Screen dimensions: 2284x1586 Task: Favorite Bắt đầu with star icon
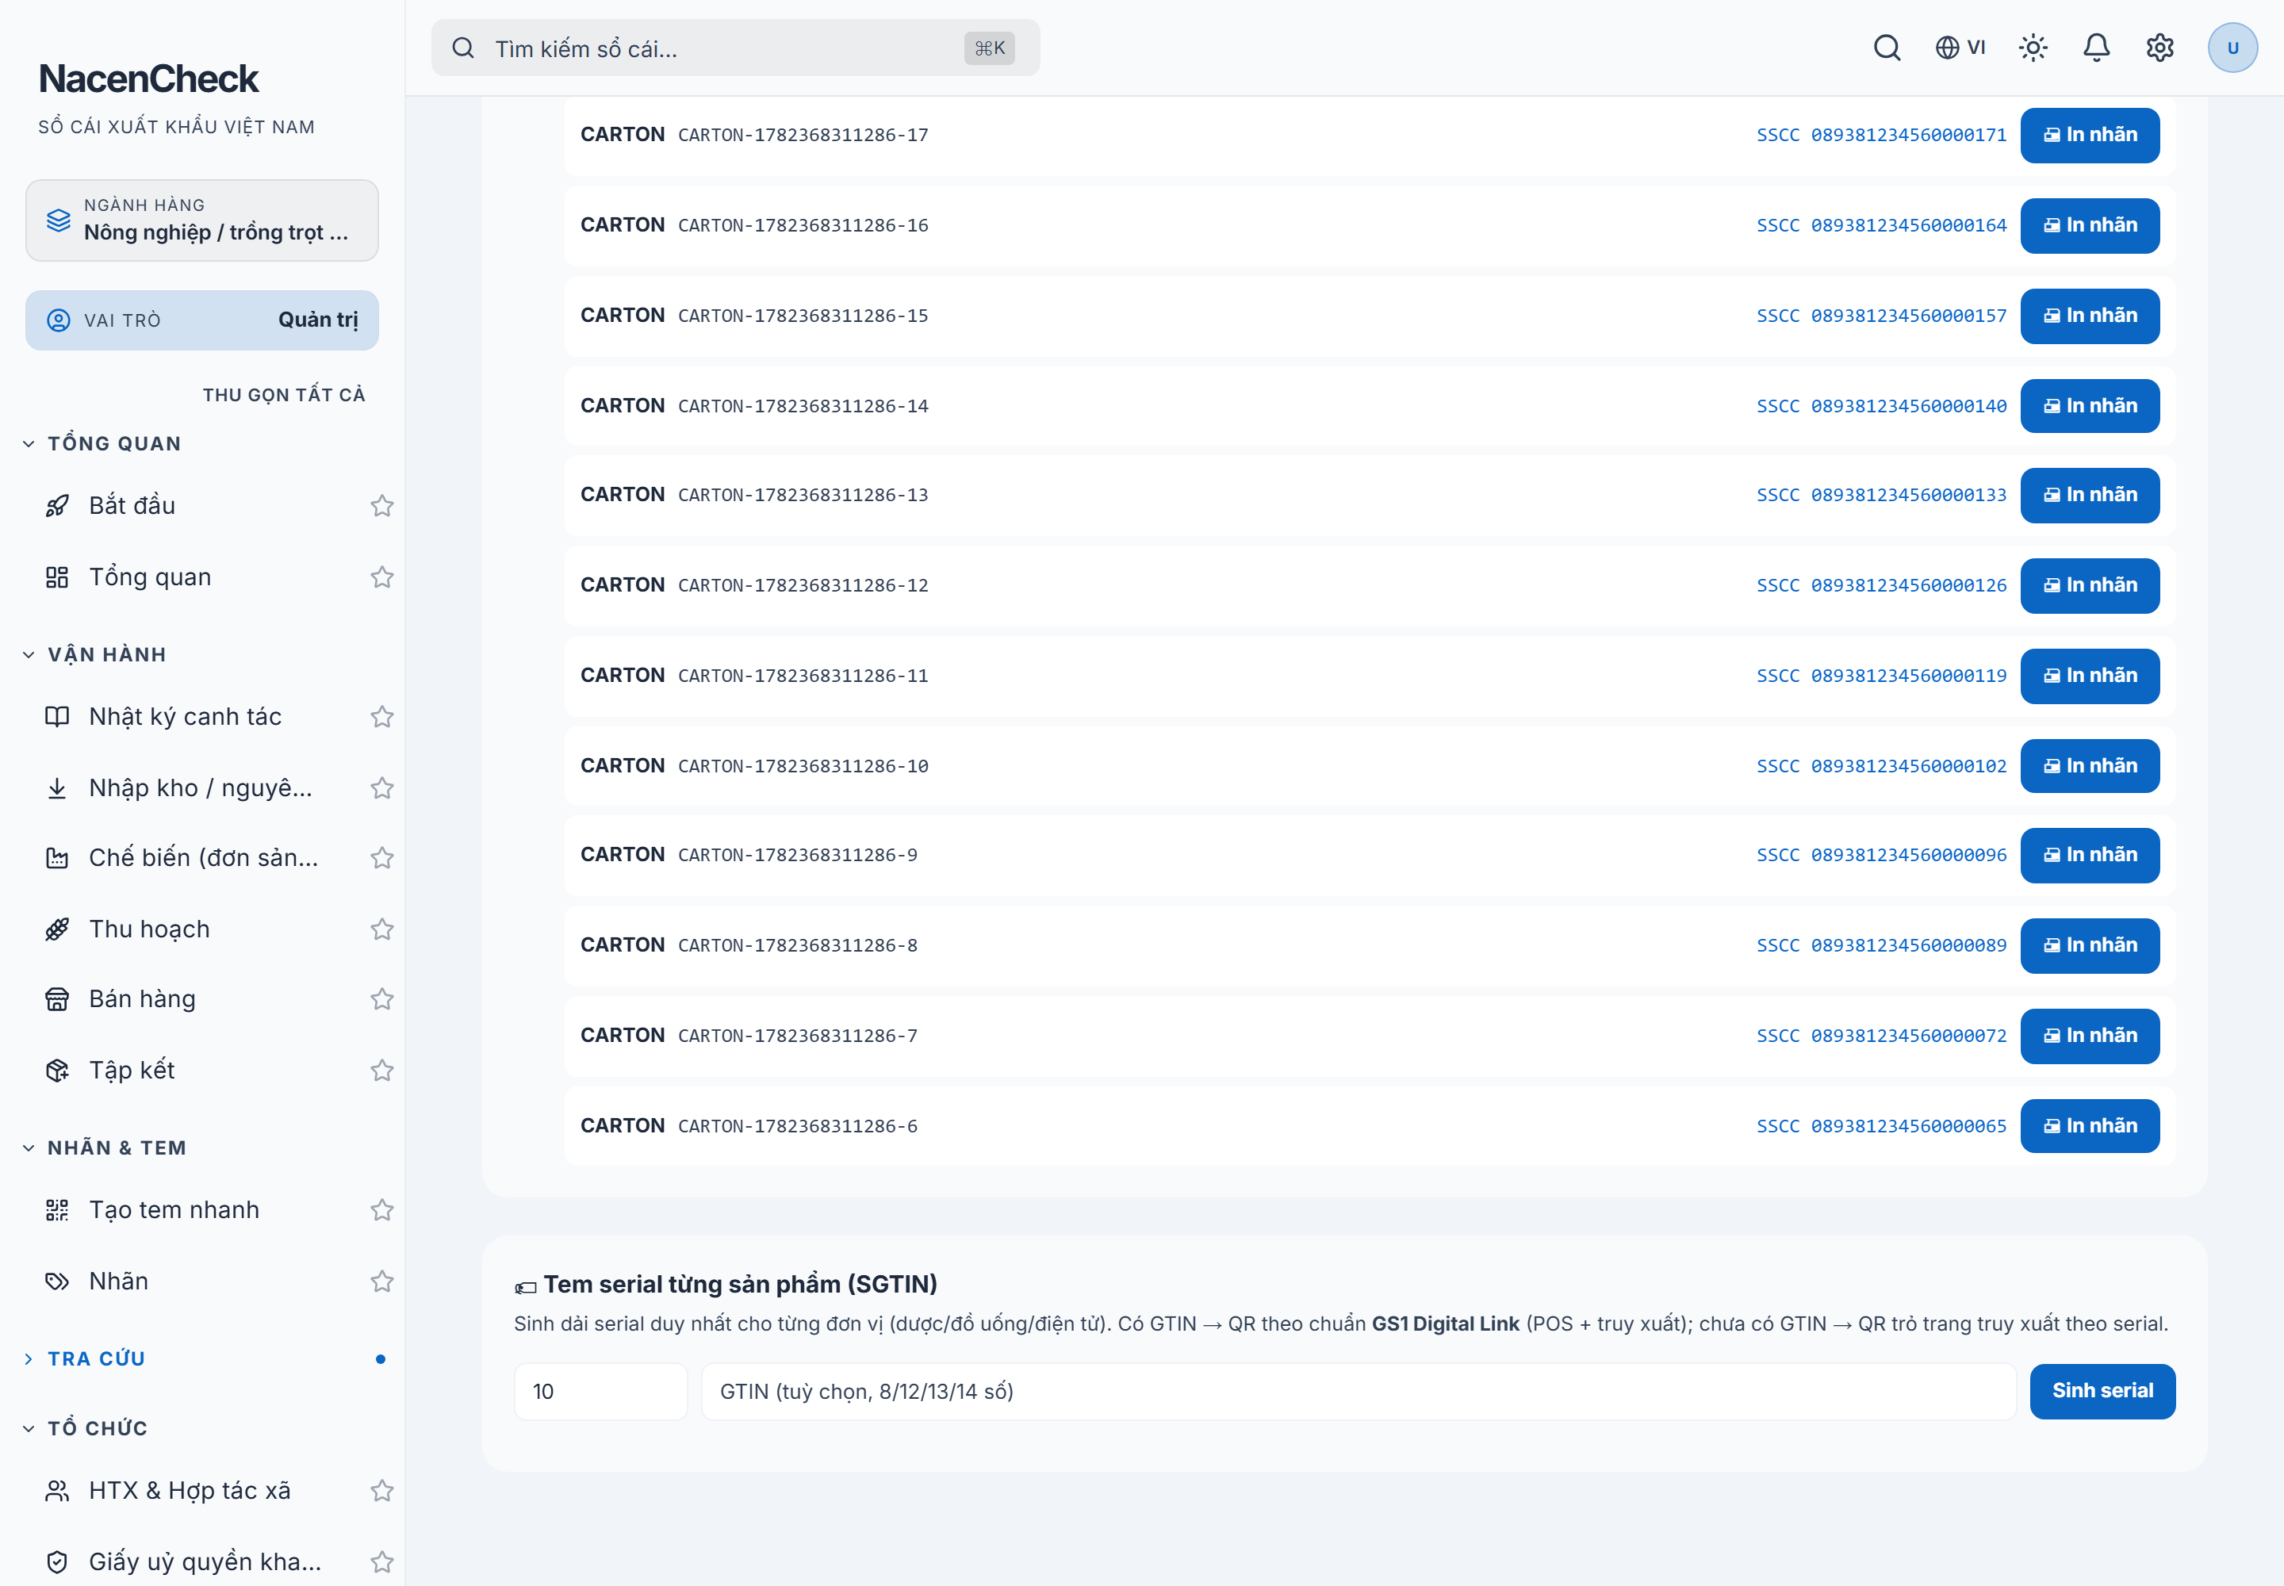point(381,506)
